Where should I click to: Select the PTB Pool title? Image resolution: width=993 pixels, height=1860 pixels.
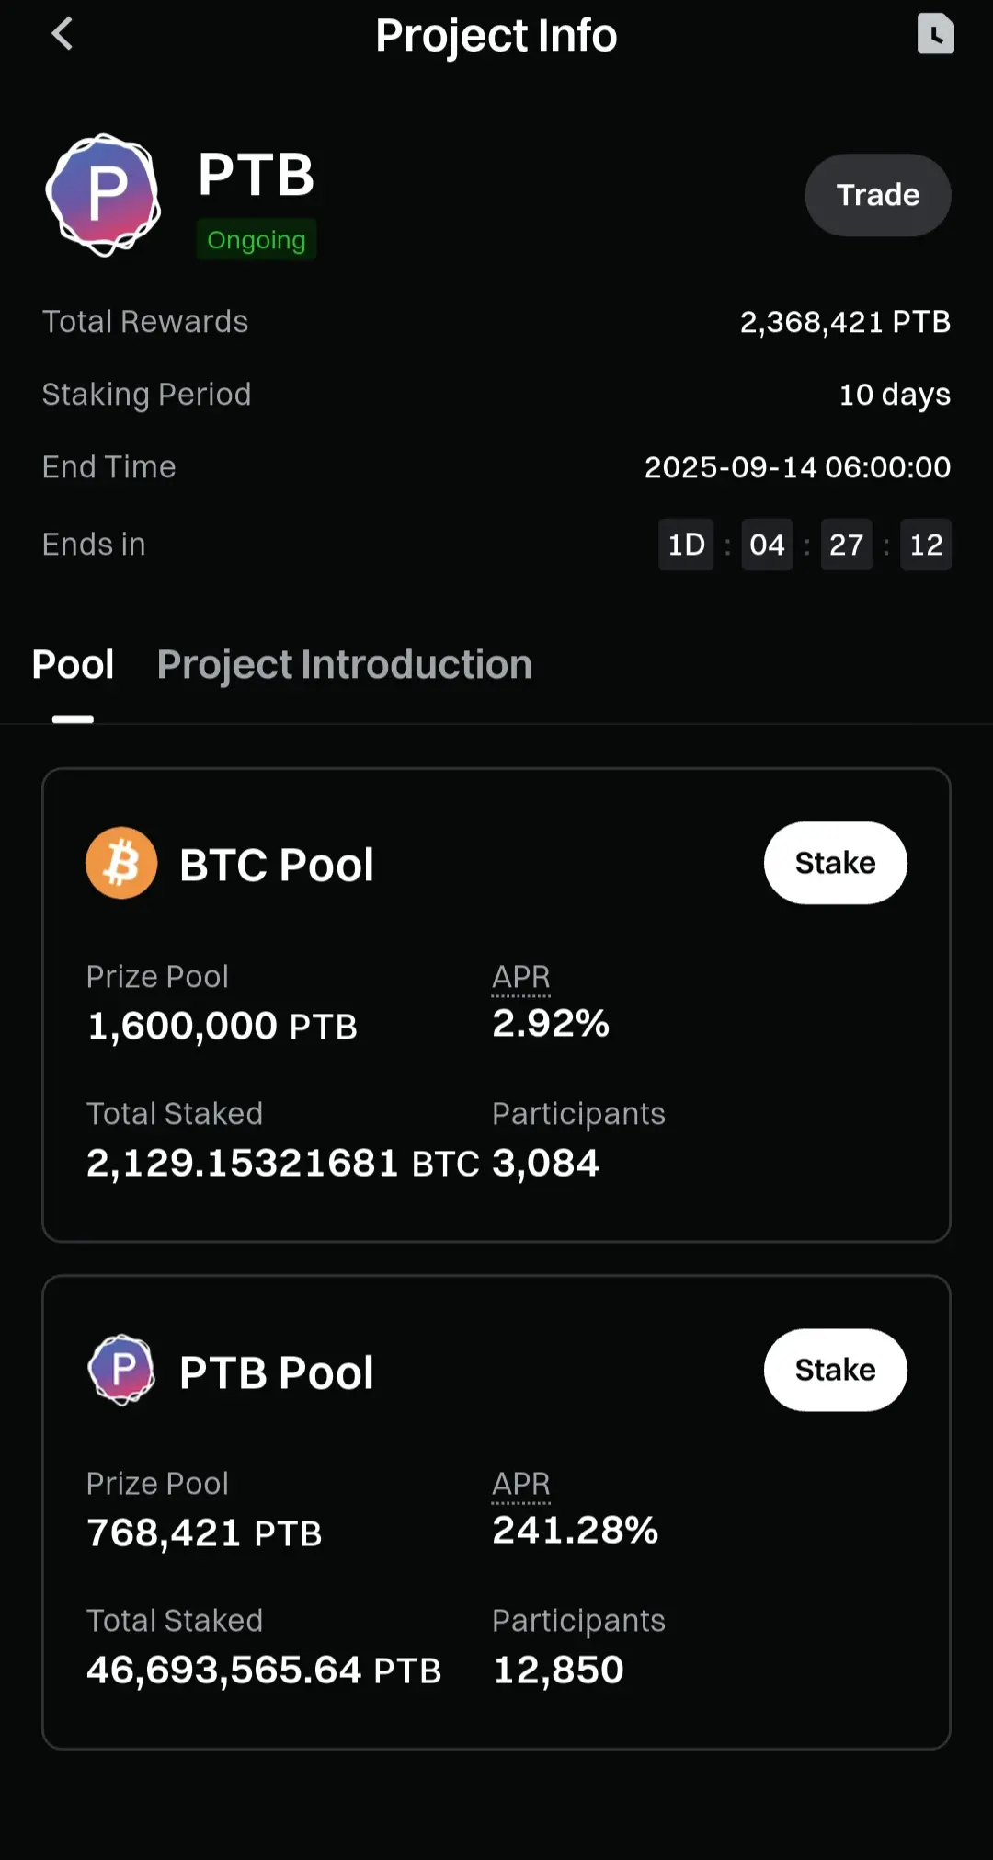(x=277, y=1372)
